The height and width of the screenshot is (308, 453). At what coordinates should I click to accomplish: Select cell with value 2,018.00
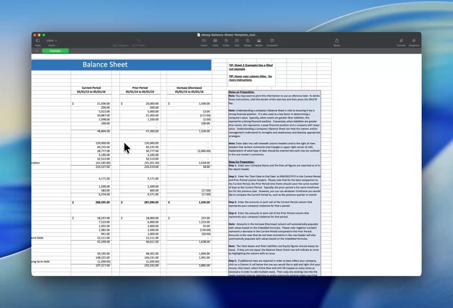coord(205,163)
